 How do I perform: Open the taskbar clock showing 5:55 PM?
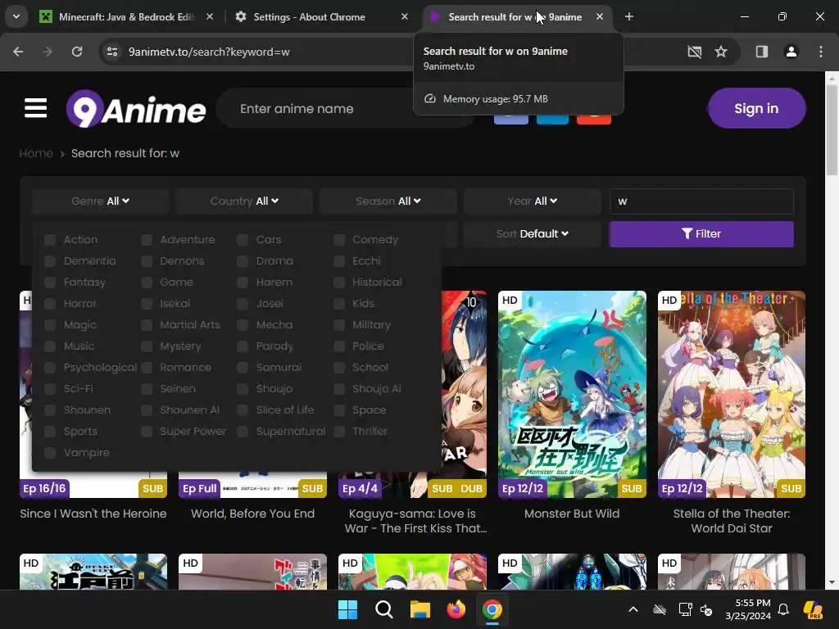pos(748,609)
